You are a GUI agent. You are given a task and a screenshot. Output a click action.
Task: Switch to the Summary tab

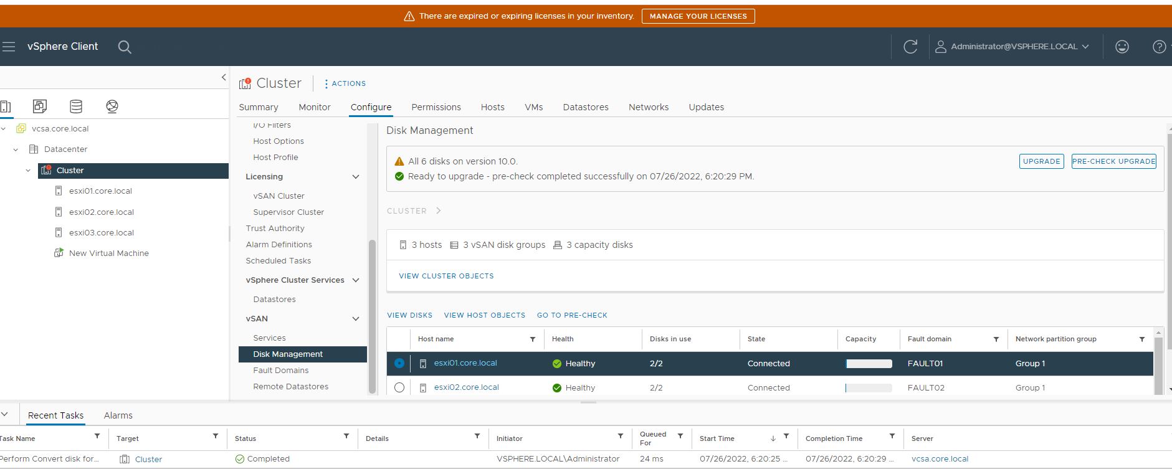(x=259, y=107)
